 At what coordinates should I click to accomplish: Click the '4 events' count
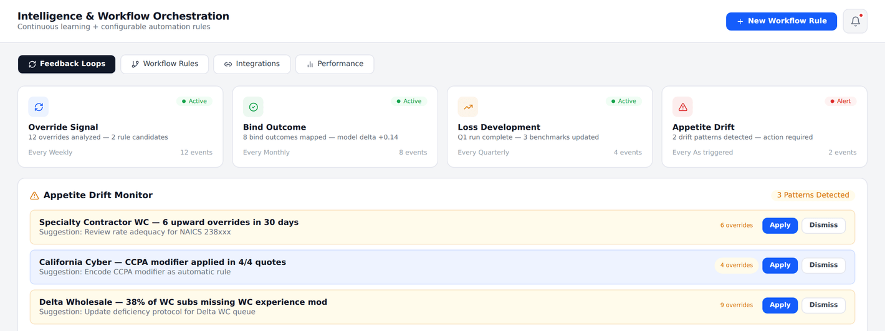click(628, 153)
